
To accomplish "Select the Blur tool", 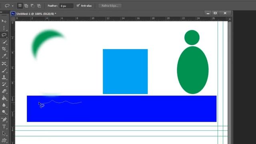I will click(4, 105).
